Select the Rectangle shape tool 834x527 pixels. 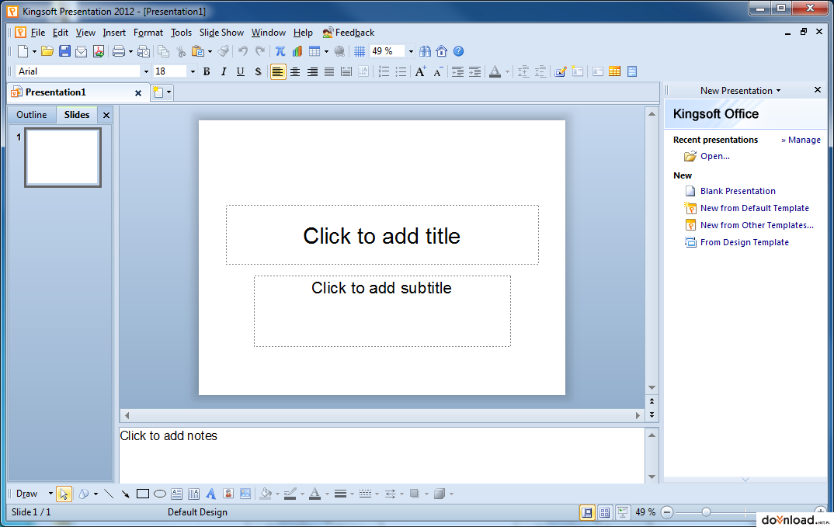pyautogui.click(x=143, y=494)
